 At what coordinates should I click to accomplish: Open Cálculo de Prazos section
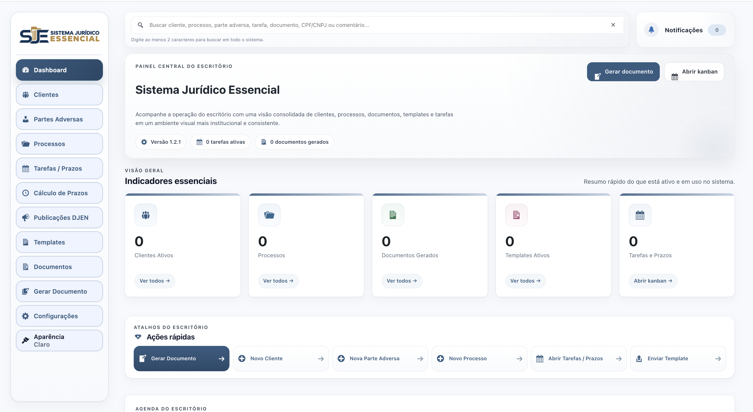(59, 193)
